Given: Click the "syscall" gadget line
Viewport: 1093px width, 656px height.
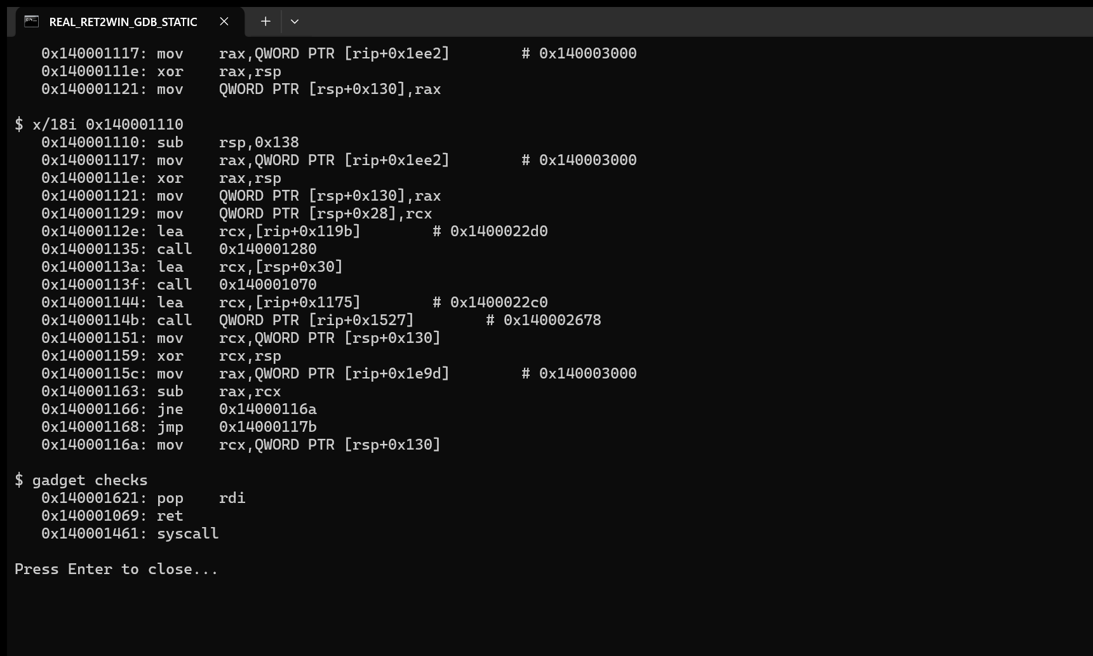Looking at the screenshot, I should point(130,533).
